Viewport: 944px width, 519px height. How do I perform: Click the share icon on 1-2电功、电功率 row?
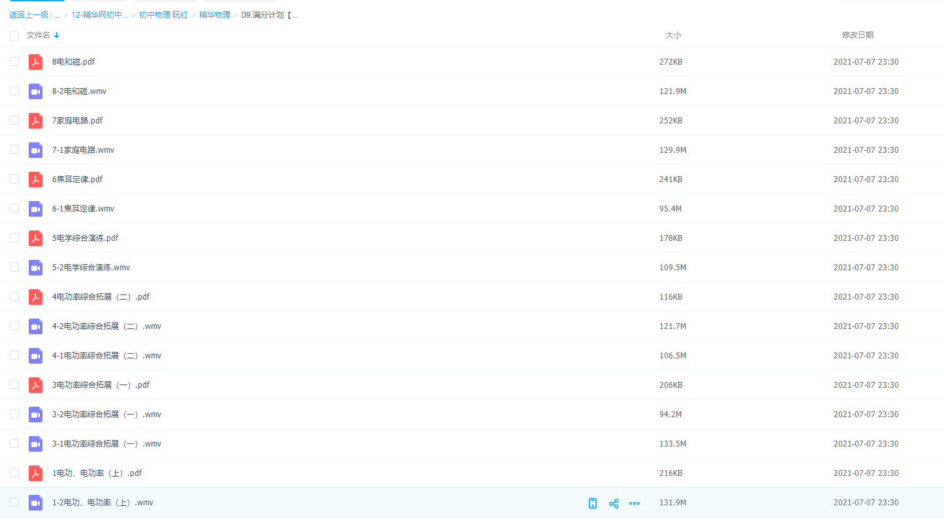614,503
